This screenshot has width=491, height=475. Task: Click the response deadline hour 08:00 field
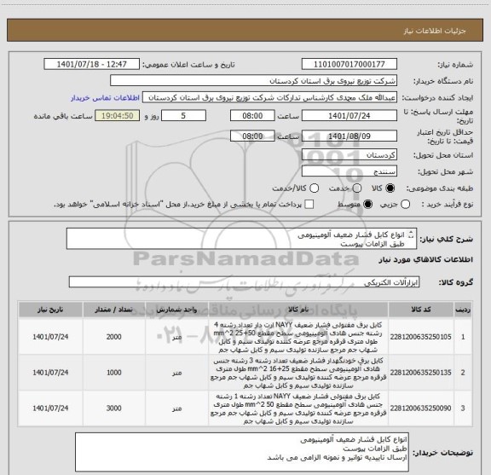click(x=252, y=116)
